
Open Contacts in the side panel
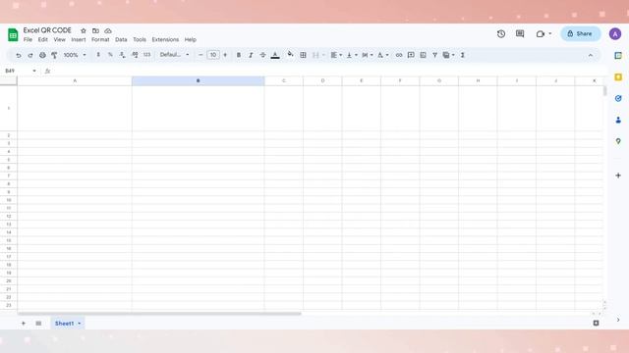point(618,120)
